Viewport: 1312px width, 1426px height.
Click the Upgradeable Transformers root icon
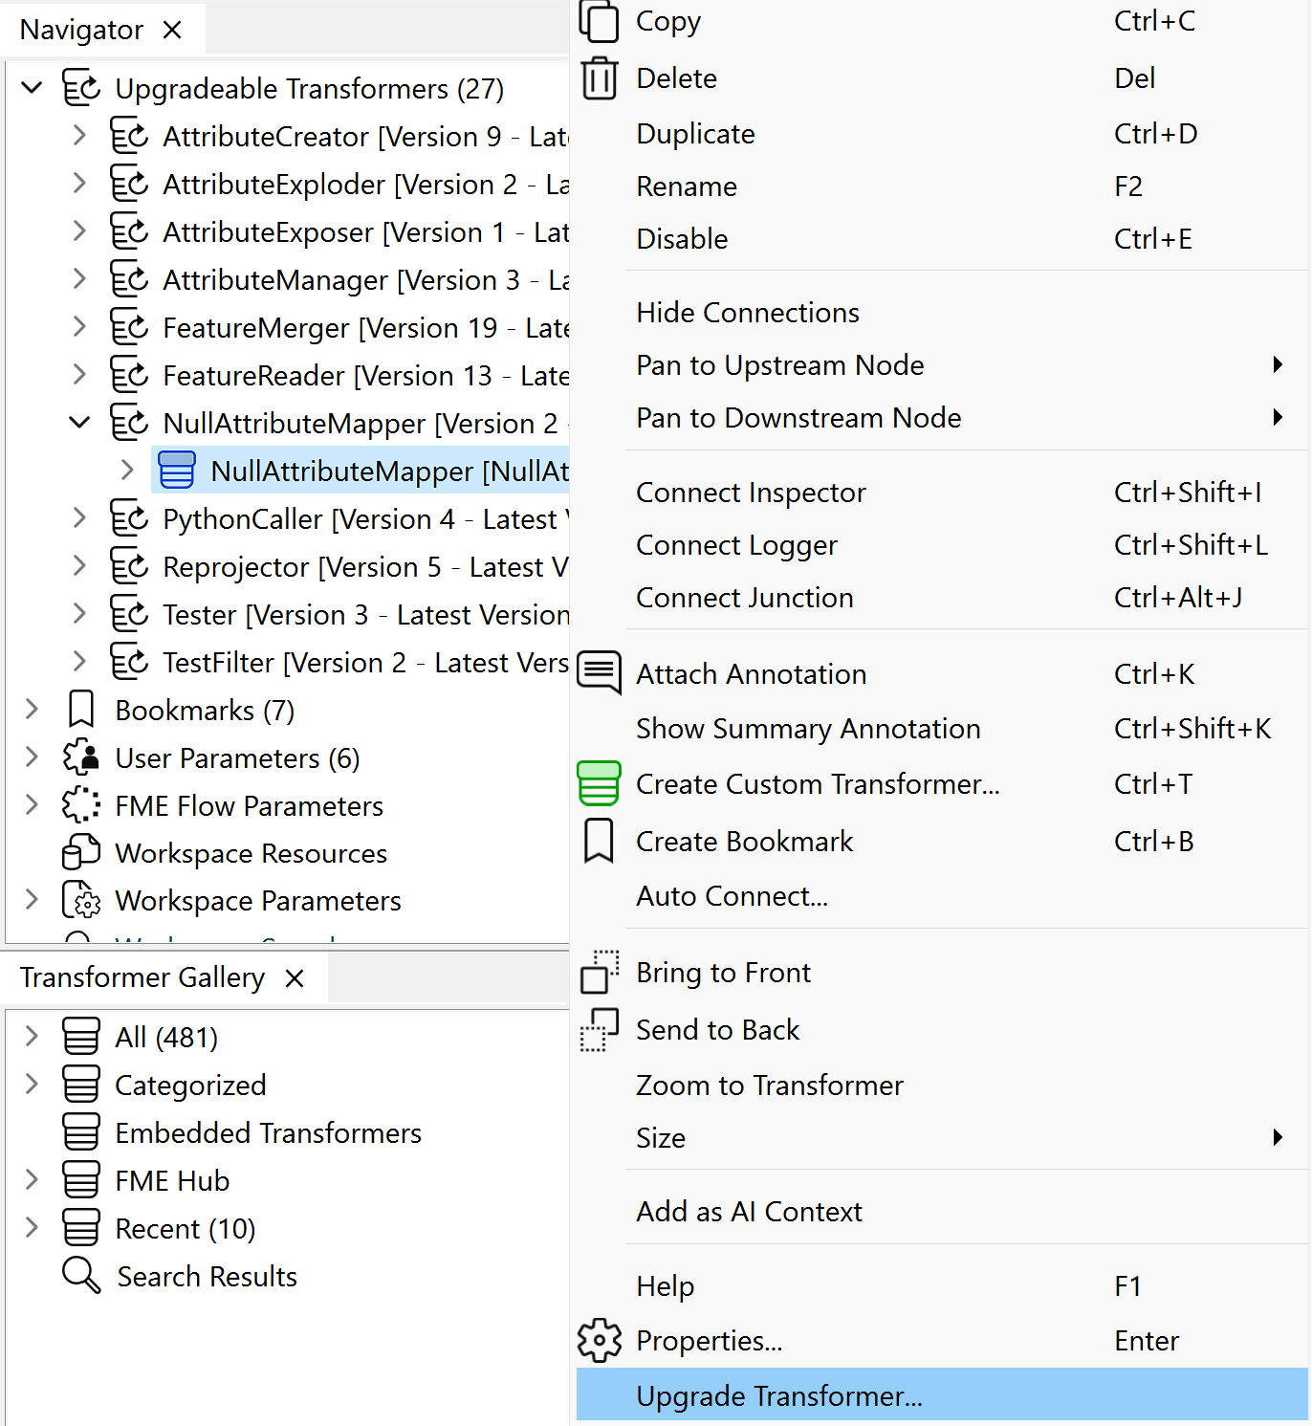point(81,88)
